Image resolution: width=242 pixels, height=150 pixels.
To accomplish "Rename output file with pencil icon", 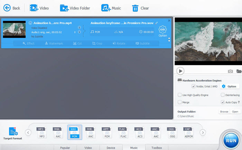I will 157,23.
